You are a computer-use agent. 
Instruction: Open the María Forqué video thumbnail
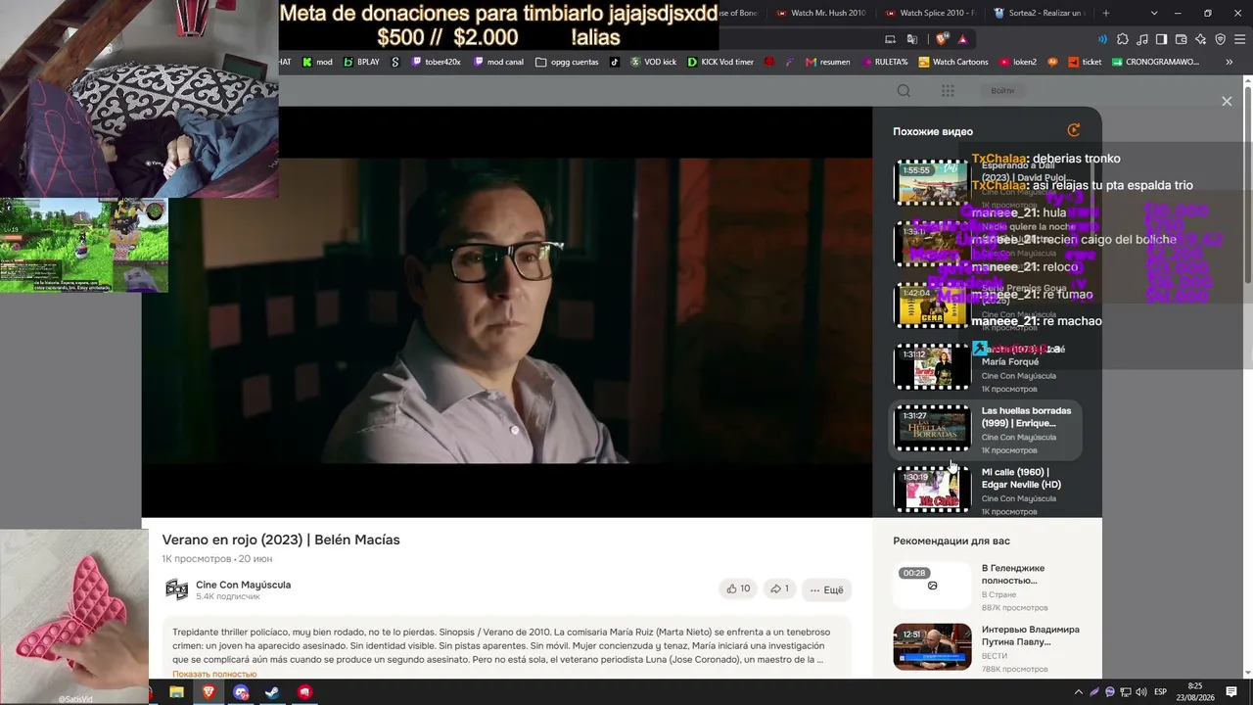click(x=932, y=366)
